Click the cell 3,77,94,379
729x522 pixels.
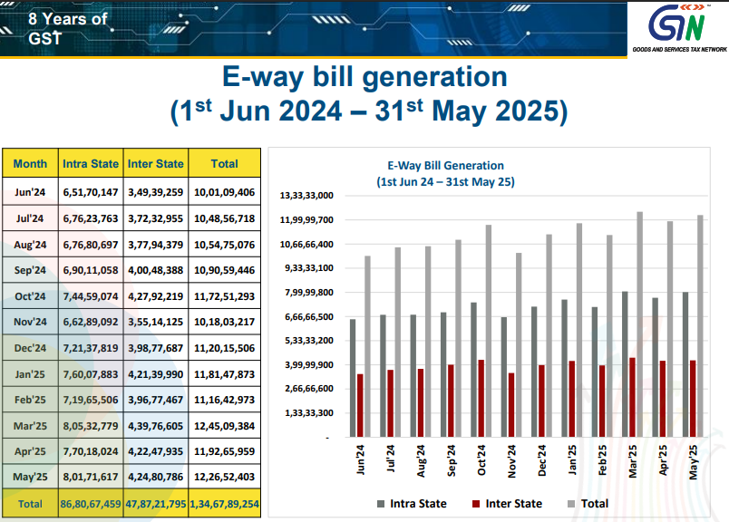156,245
